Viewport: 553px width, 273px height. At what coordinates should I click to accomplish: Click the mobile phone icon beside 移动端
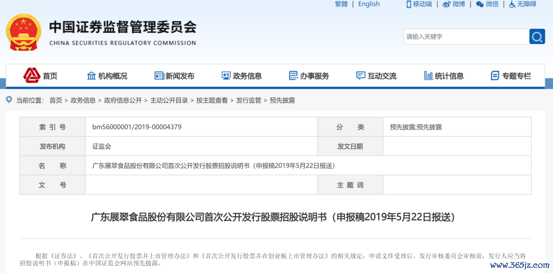pyautogui.click(x=409, y=4)
